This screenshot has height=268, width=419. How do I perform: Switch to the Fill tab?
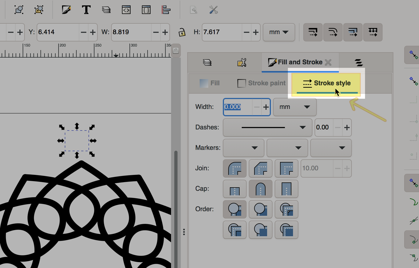pos(210,83)
